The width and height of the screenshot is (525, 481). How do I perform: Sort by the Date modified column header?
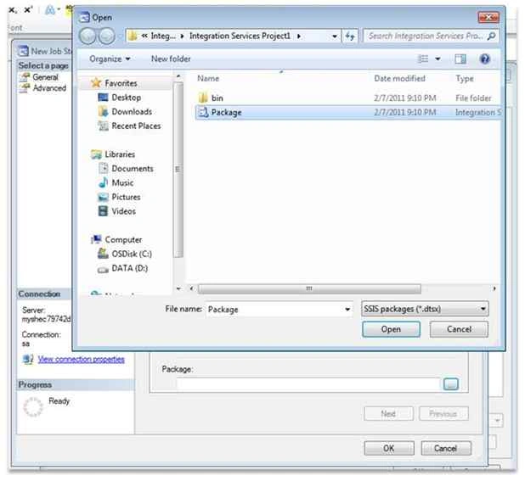coord(399,79)
